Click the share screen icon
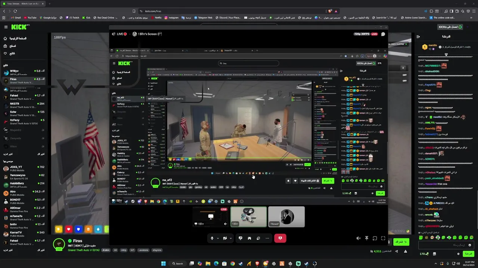The height and width of the screenshot is (268, 478). point(240,238)
